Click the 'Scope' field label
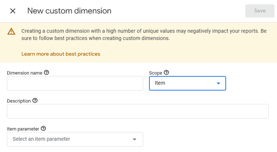This screenshot has width=277, height=152. click(156, 73)
